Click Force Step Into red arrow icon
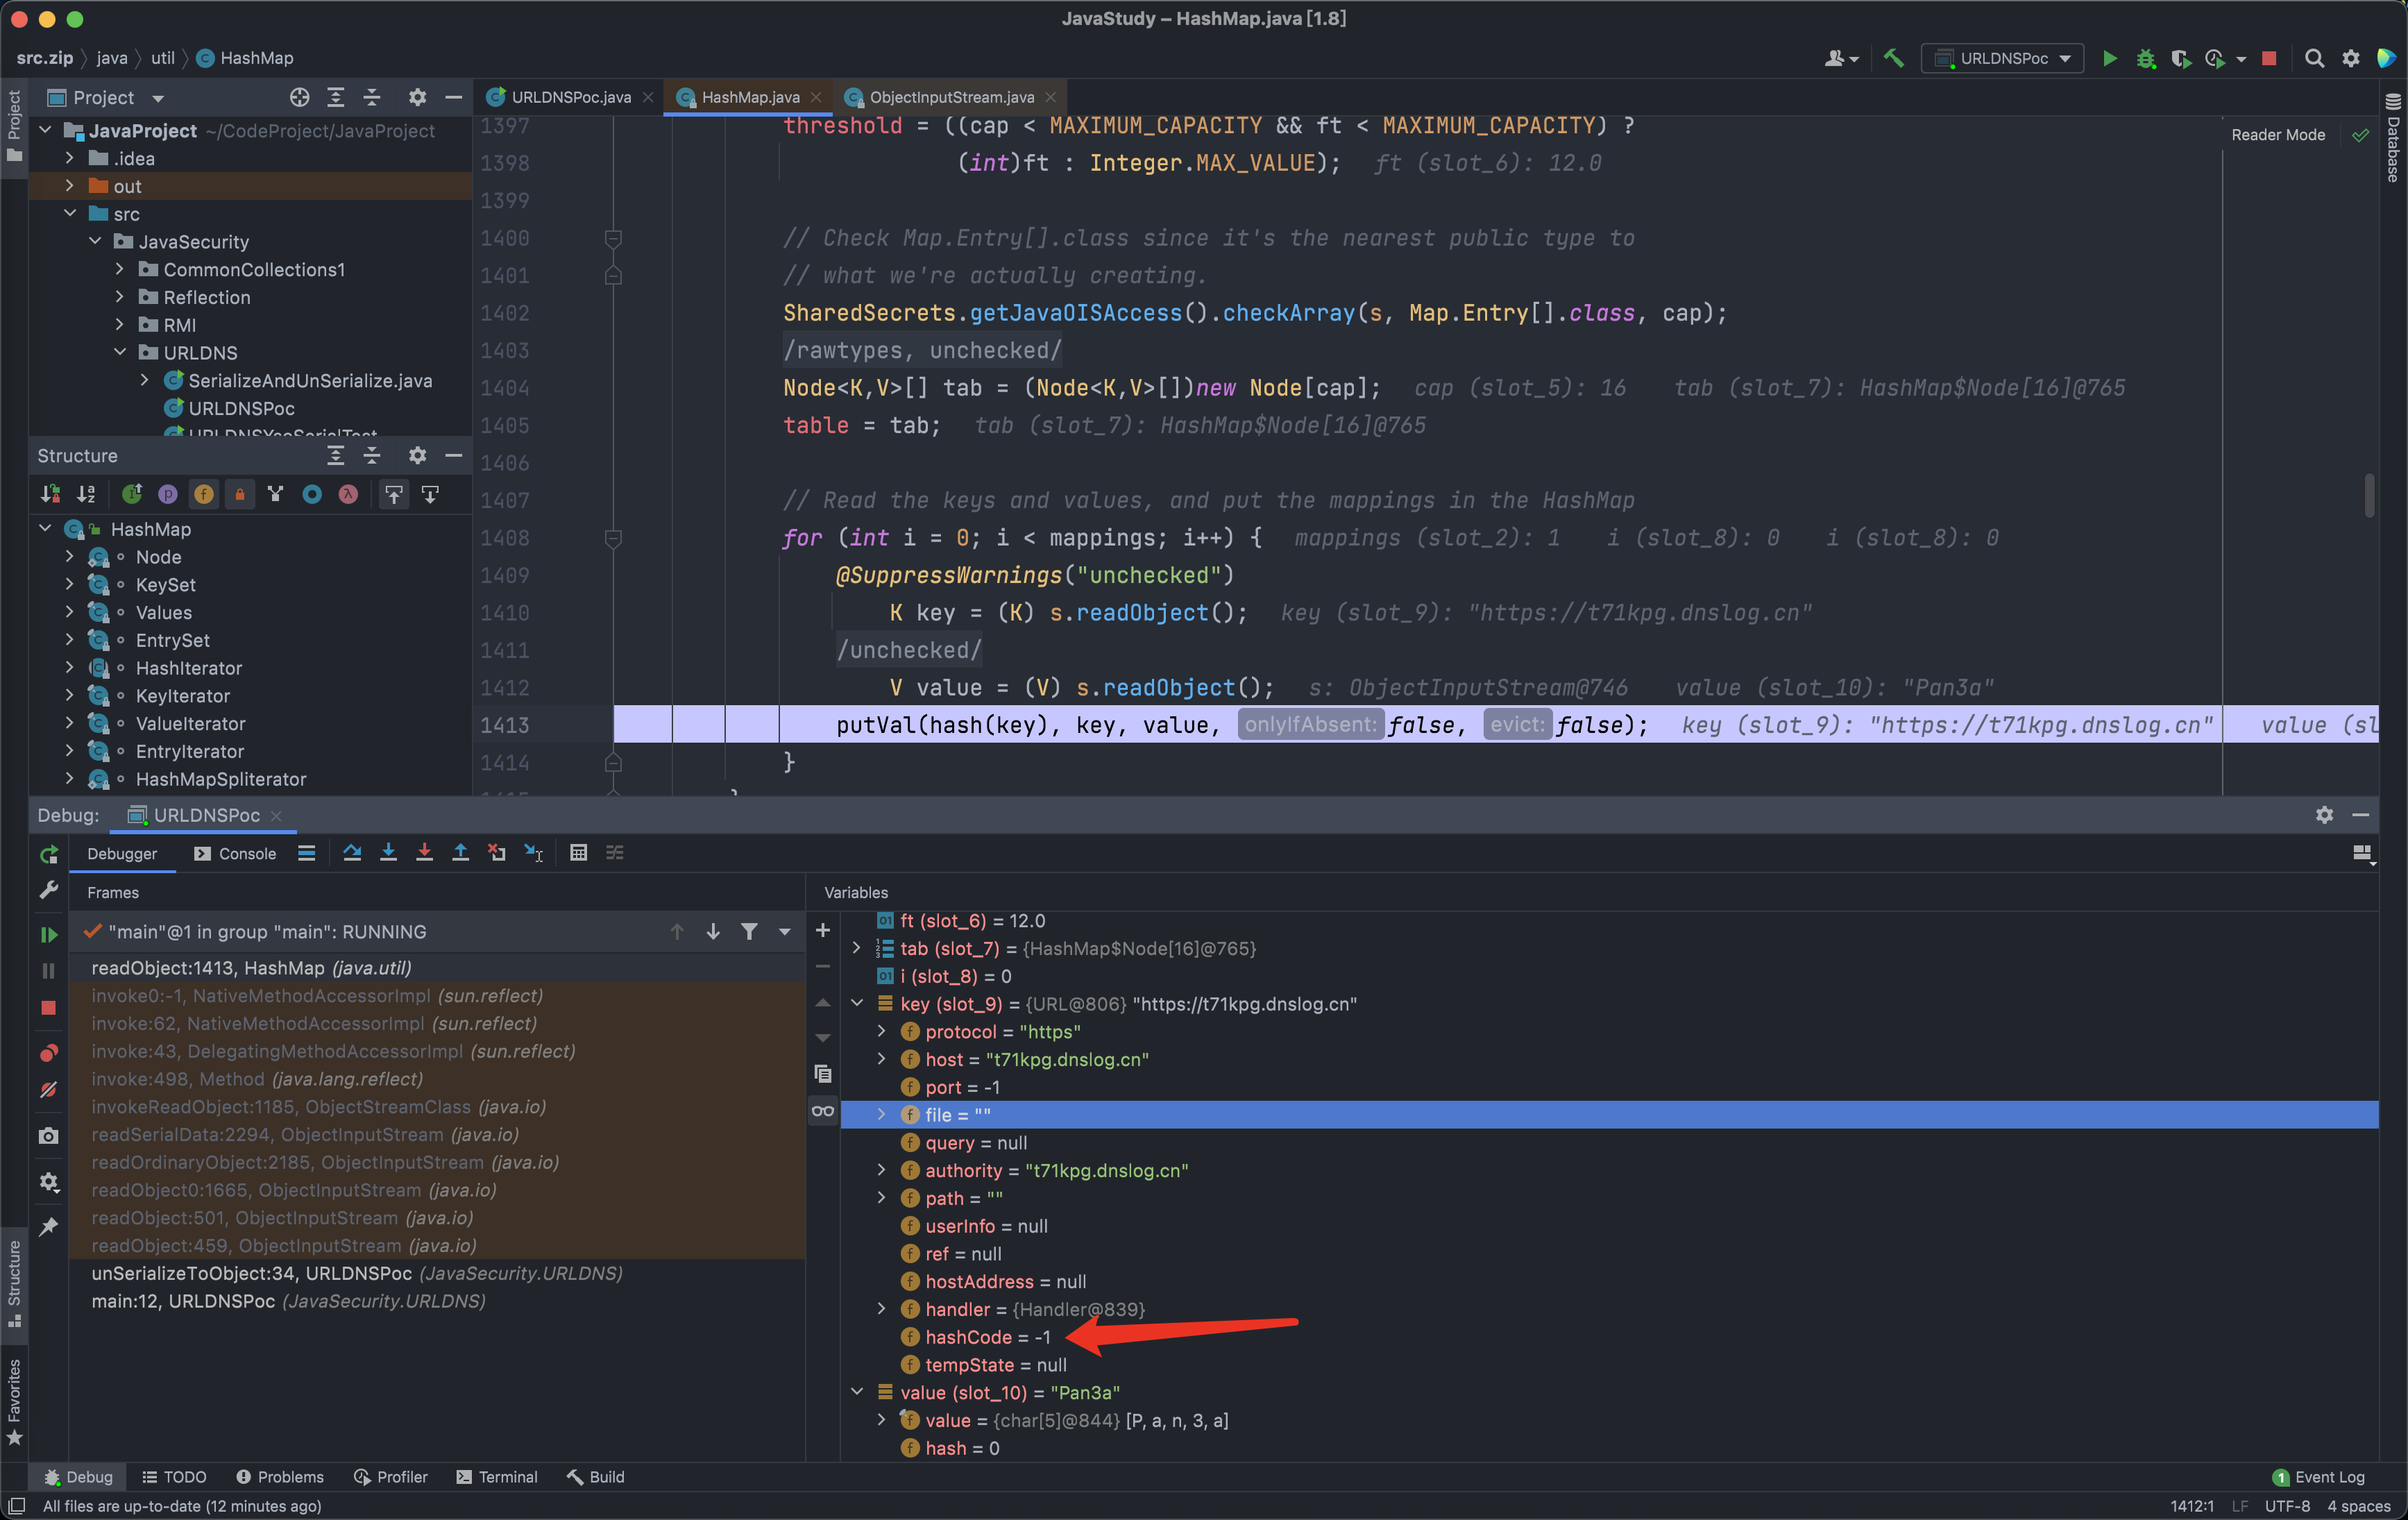2408x1520 pixels. 424,853
